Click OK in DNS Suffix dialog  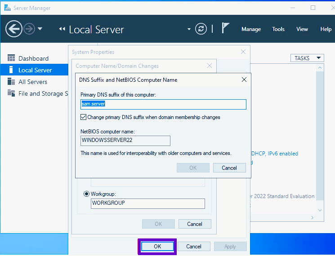(193, 168)
